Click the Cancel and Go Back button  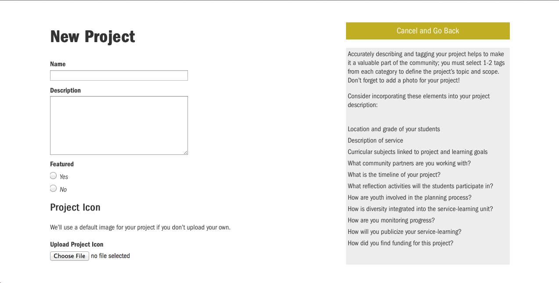coord(428,31)
